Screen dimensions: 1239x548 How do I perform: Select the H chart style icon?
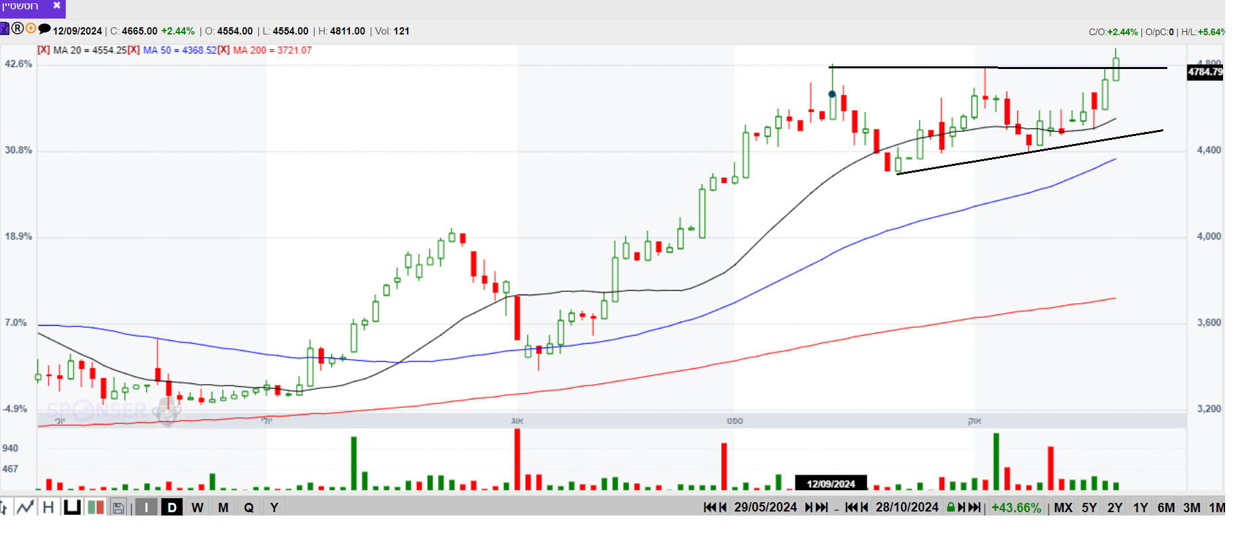[48, 508]
